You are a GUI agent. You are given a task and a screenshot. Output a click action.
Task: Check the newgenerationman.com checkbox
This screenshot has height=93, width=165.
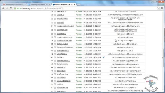(x=55, y=26)
